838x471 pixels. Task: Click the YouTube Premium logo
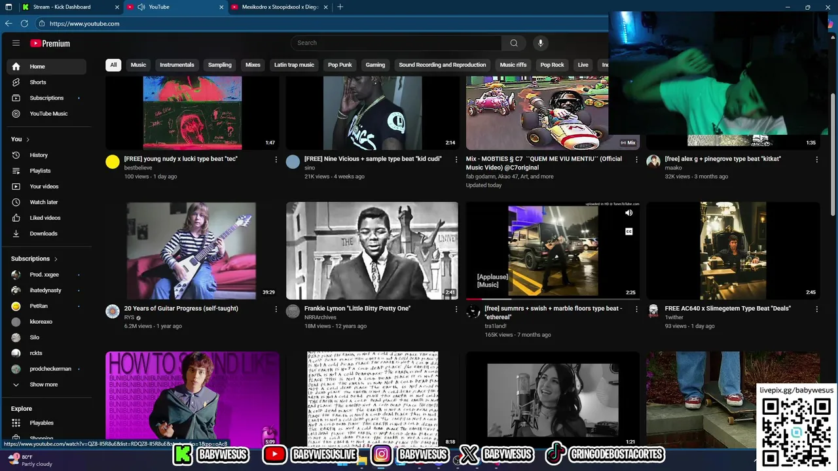pyautogui.click(x=50, y=43)
